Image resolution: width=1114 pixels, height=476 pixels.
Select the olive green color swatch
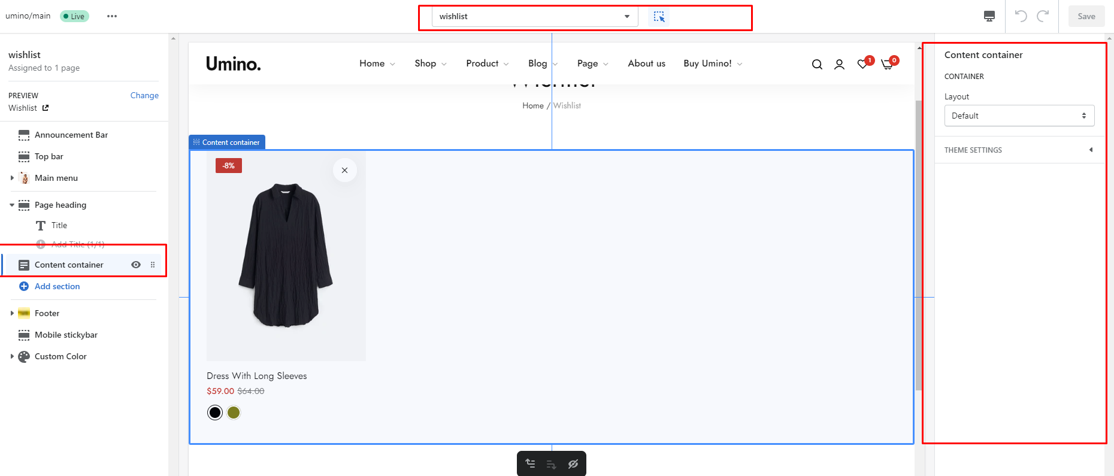(234, 413)
